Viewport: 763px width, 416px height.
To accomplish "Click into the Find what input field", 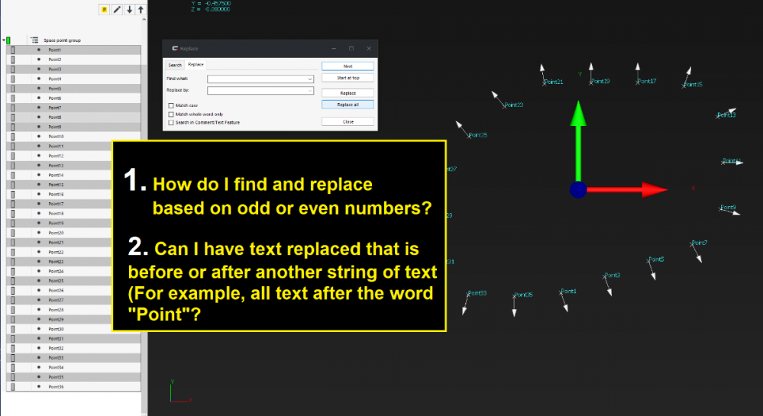I will point(260,79).
